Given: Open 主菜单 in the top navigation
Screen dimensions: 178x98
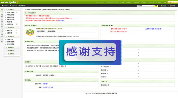Looking at the screenshot, I should [x=122, y=2].
